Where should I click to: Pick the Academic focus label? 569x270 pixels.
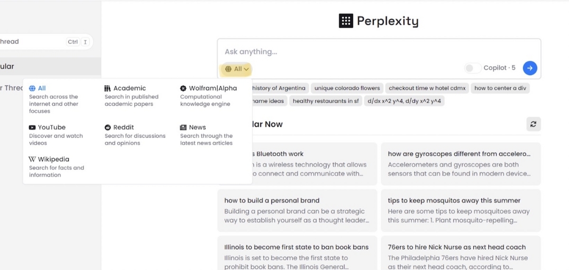click(x=129, y=88)
